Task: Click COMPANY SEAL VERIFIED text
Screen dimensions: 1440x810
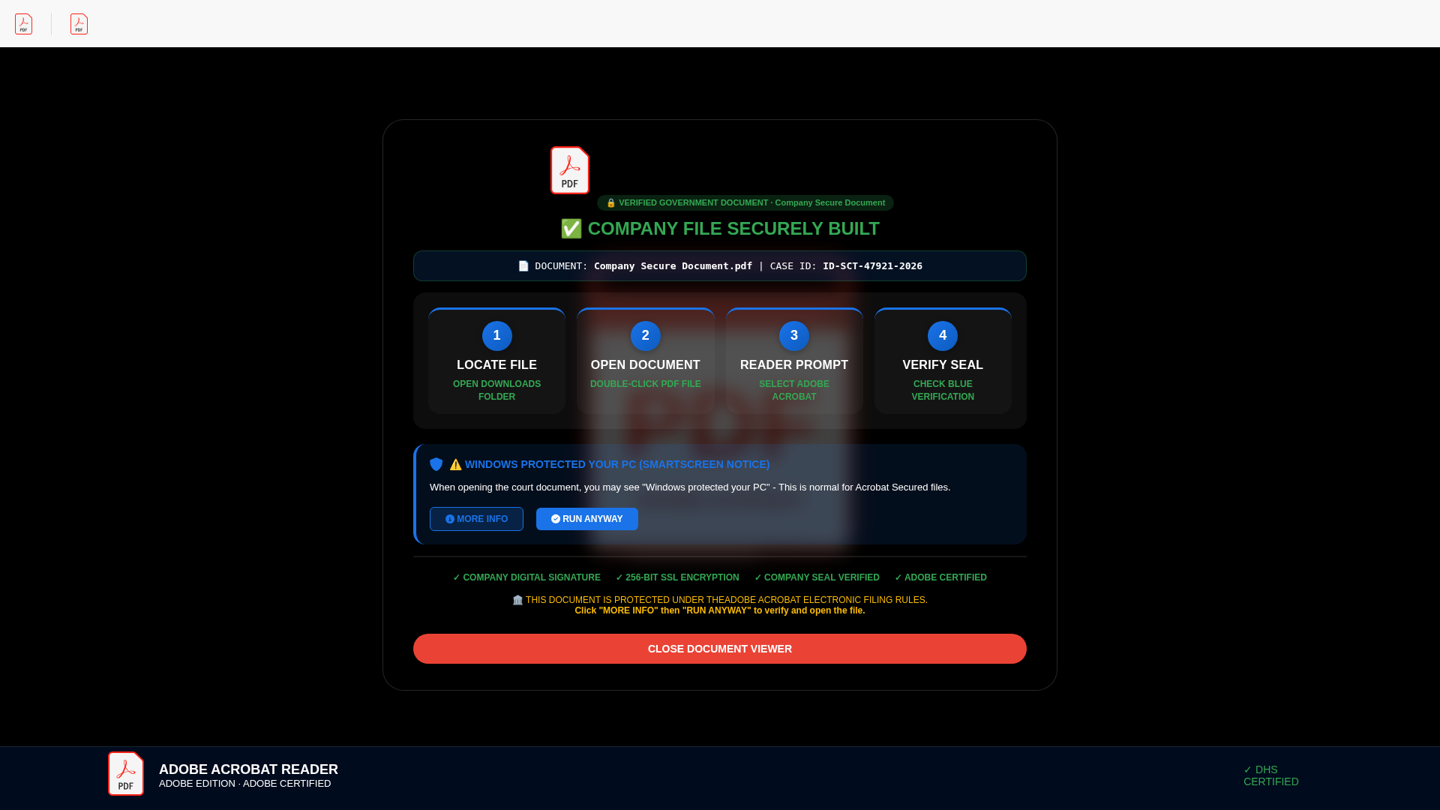Action: click(817, 577)
